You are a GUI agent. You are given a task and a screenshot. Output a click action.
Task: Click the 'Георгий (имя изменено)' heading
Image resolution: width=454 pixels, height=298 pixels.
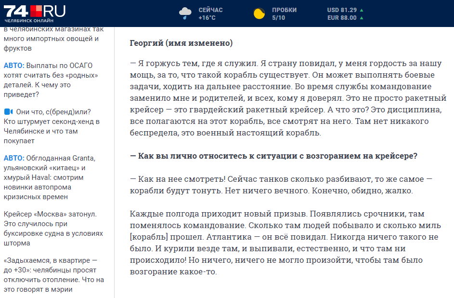pos(181,43)
